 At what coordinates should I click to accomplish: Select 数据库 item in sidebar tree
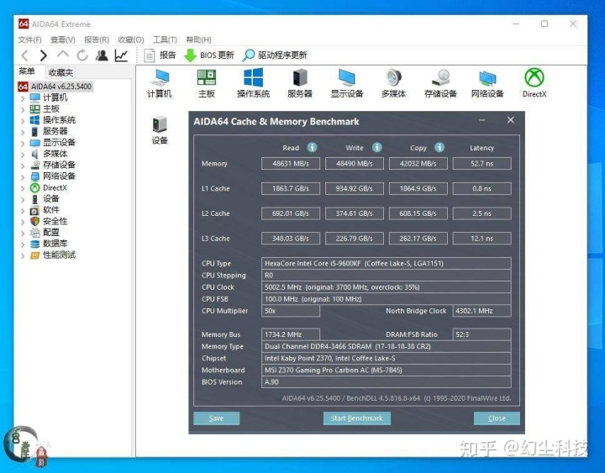point(49,244)
